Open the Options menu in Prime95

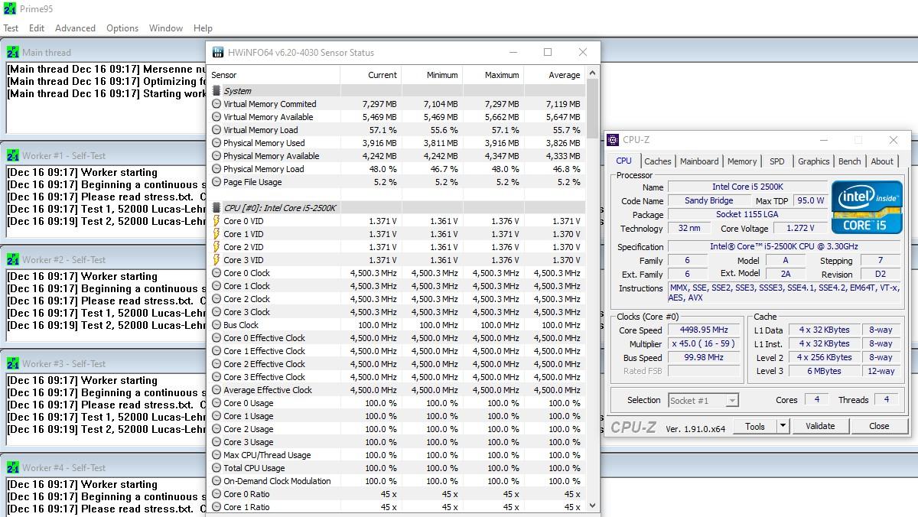coord(122,28)
